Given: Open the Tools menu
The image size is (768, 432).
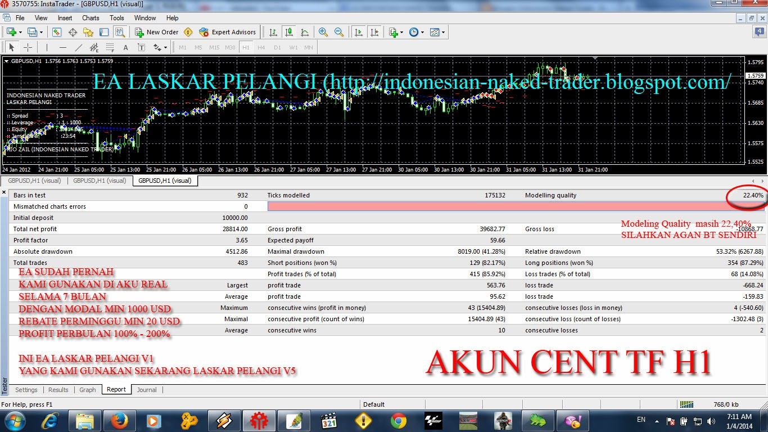Looking at the screenshot, I should click(x=117, y=18).
